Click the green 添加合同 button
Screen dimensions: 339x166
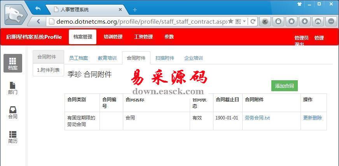click(285, 86)
